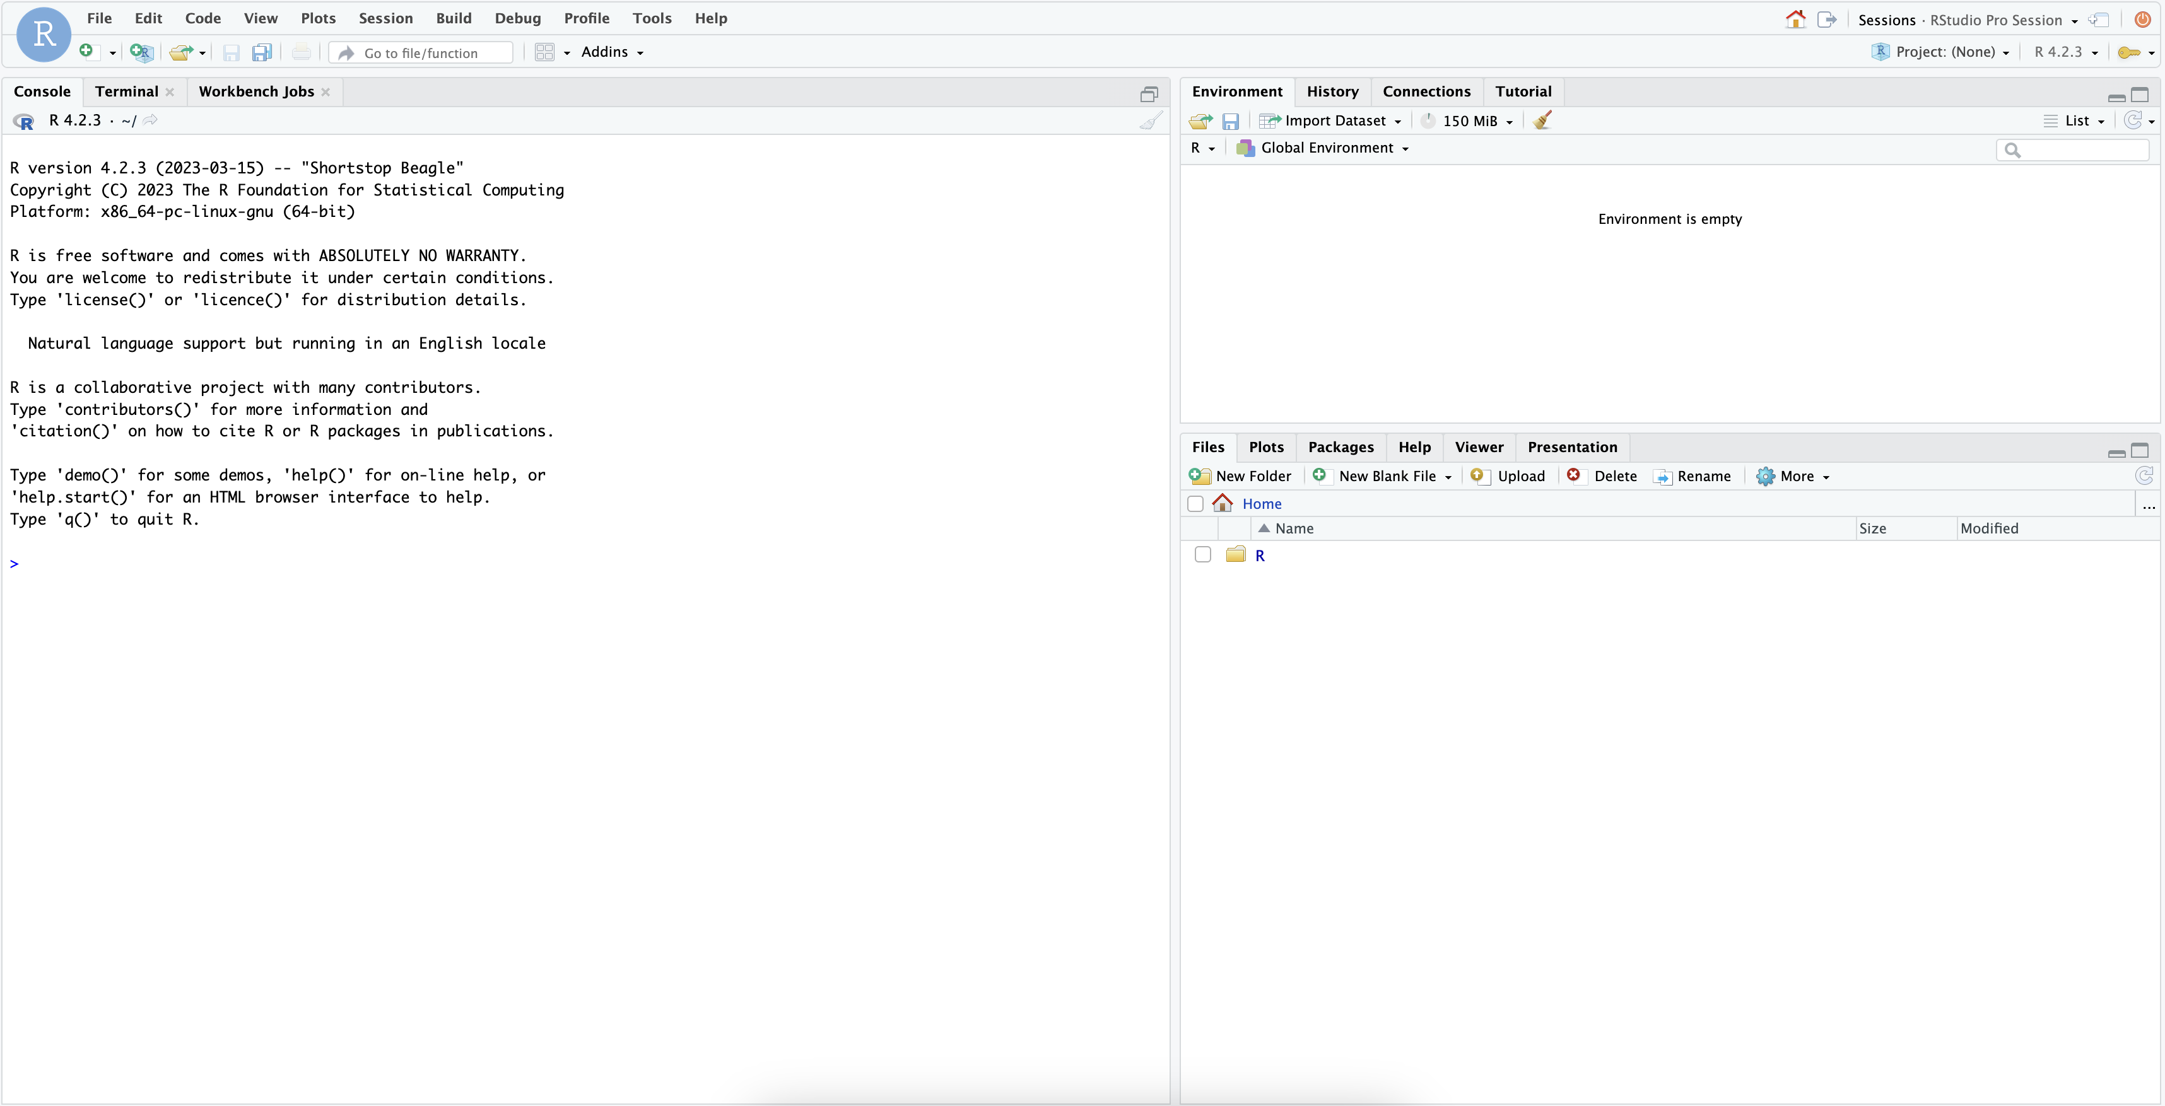Create a new R project
The width and height of the screenshot is (2165, 1106).
(x=141, y=52)
